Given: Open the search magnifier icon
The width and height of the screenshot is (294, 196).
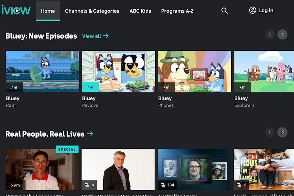Looking at the screenshot, I should coord(224,11).
